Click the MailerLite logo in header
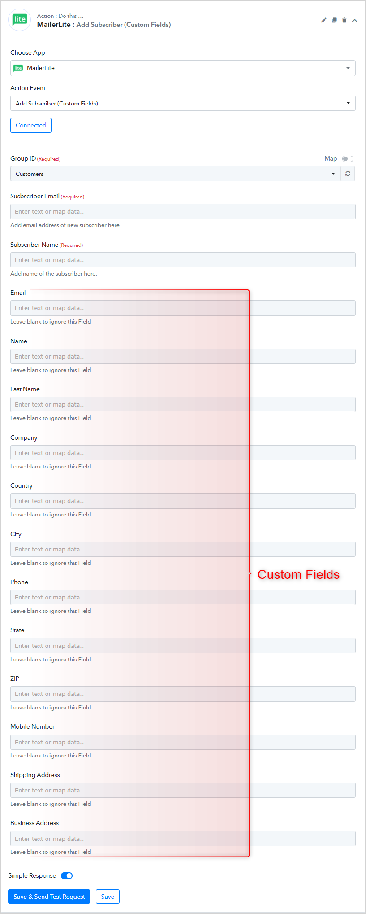Viewport: 366px width, 914px height. (20, 20)
